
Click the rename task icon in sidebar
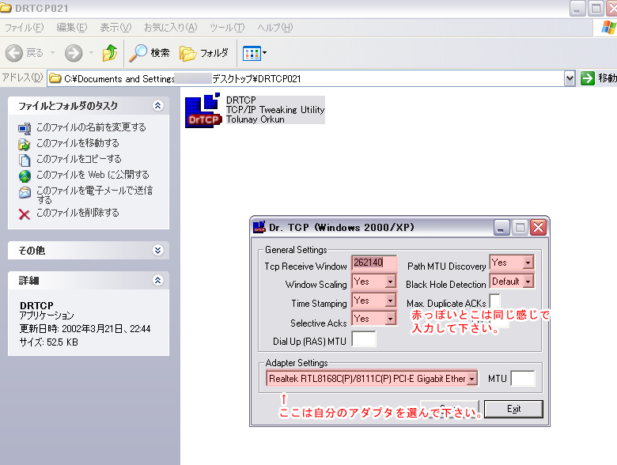25,128
